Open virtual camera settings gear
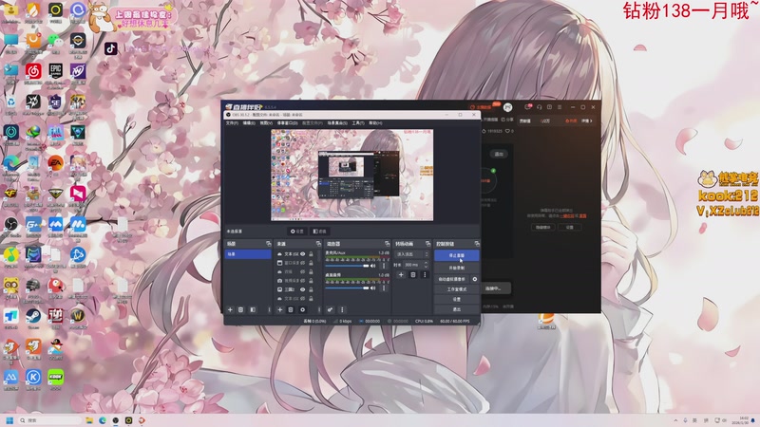Image resolution: width=760 pixels, height=427 pixels. [x=474, y=279]
